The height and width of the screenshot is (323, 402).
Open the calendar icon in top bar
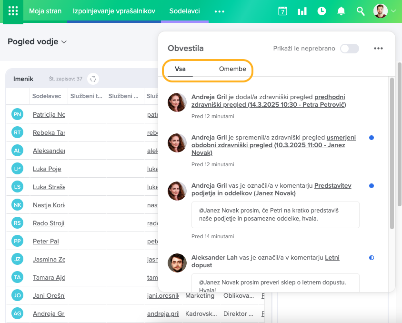click(282, 11)
